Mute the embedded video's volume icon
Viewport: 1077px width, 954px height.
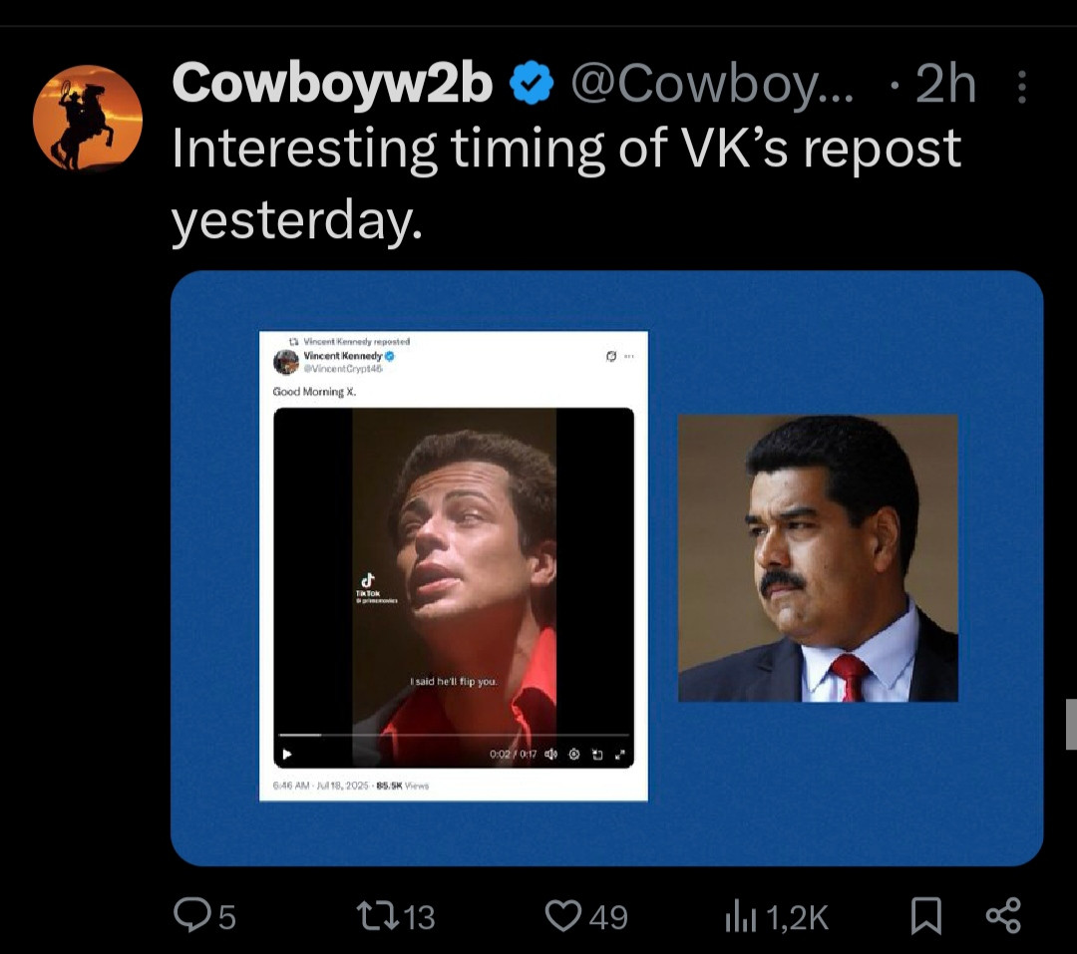tap(550, 755)
